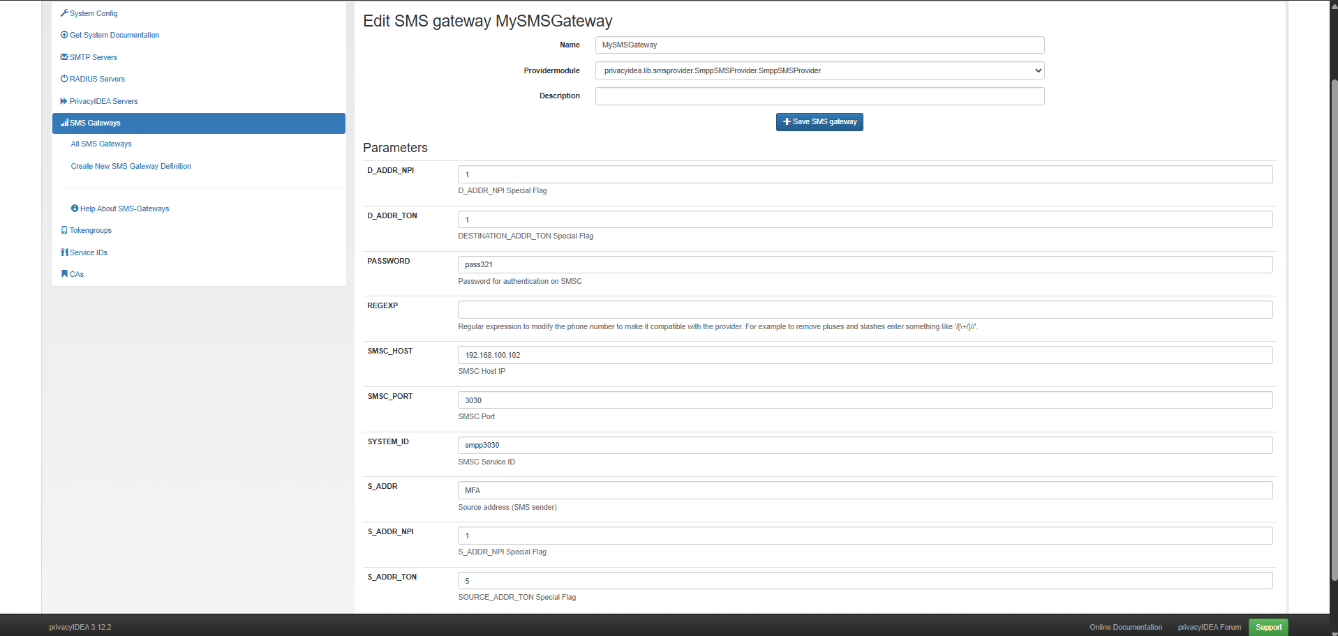Click into the SMSC_HOST field
Screen dimensions: 1338x636
click(x=865, y=355)
